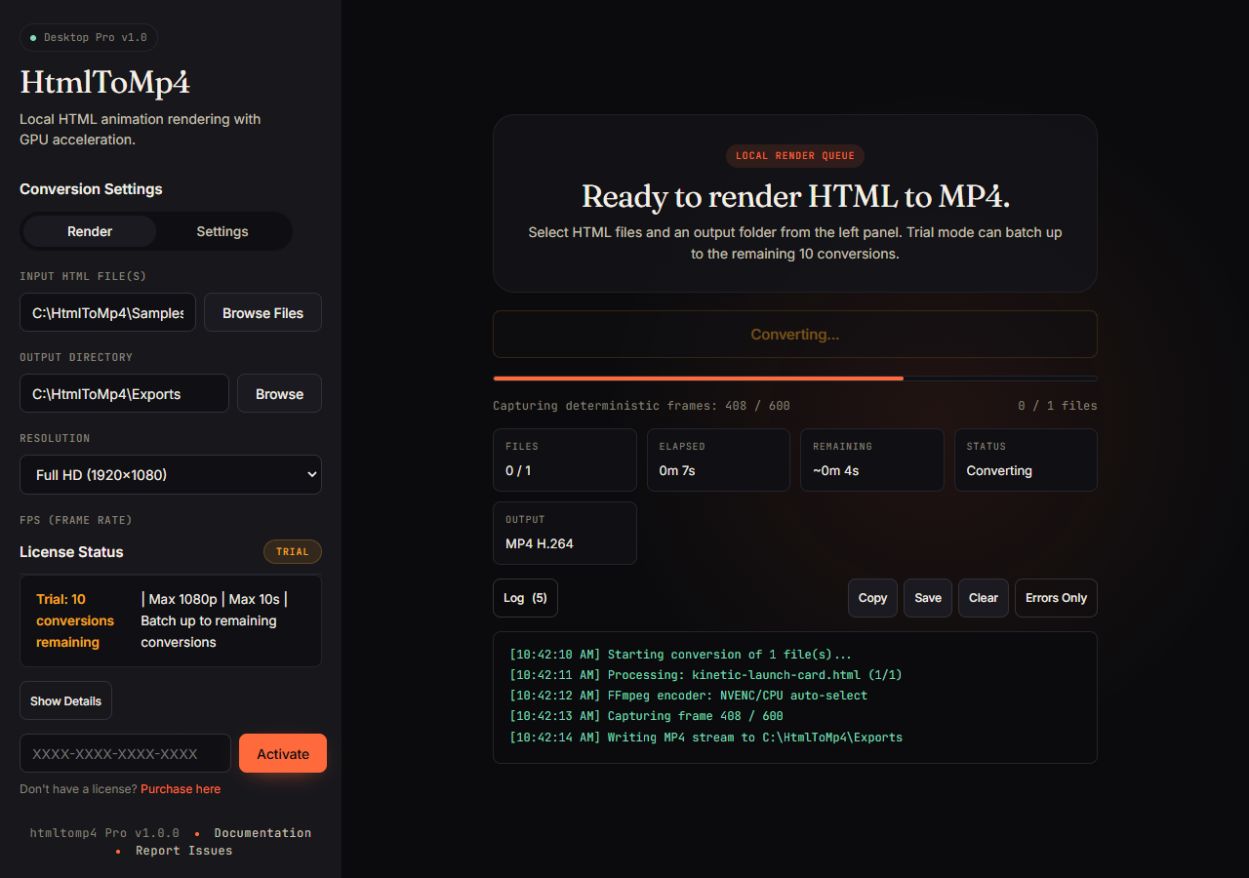The image size is (1249, 878).
Task: Click the Elapsed 0m 7s stat card
Action: pyautogui.click(x=718, y=459)
